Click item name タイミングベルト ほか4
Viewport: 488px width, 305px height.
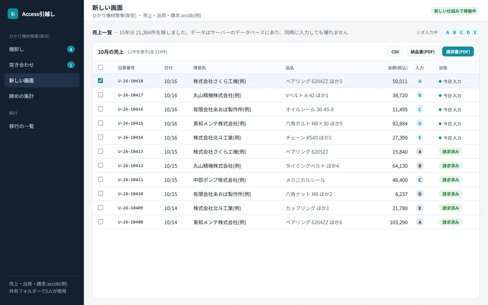[312, 166]
